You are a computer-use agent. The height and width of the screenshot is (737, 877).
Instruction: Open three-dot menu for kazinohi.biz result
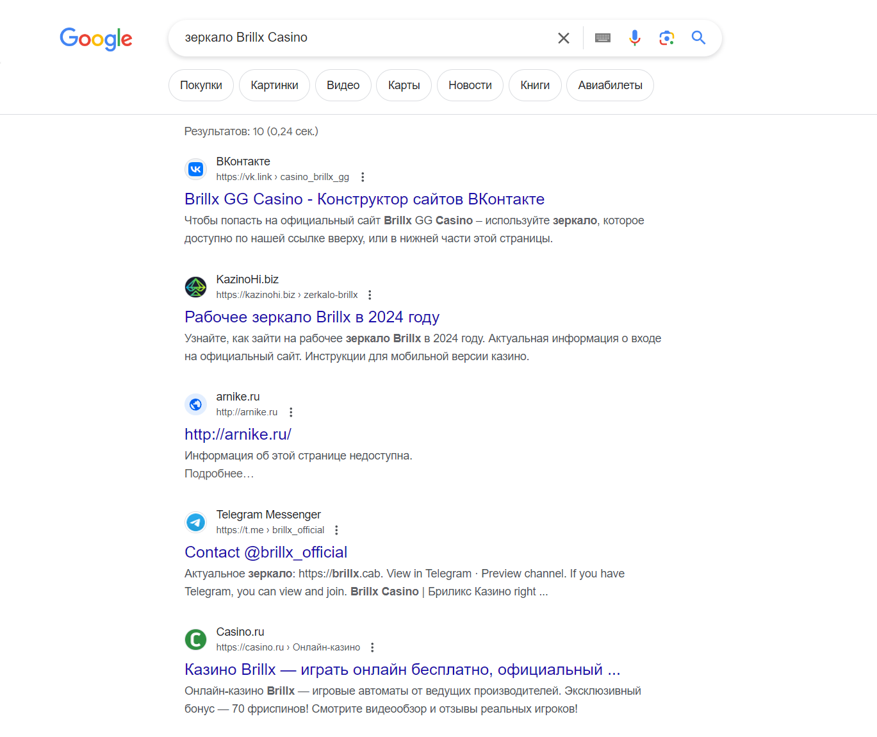pyautogui.click(x=370, y=295)
